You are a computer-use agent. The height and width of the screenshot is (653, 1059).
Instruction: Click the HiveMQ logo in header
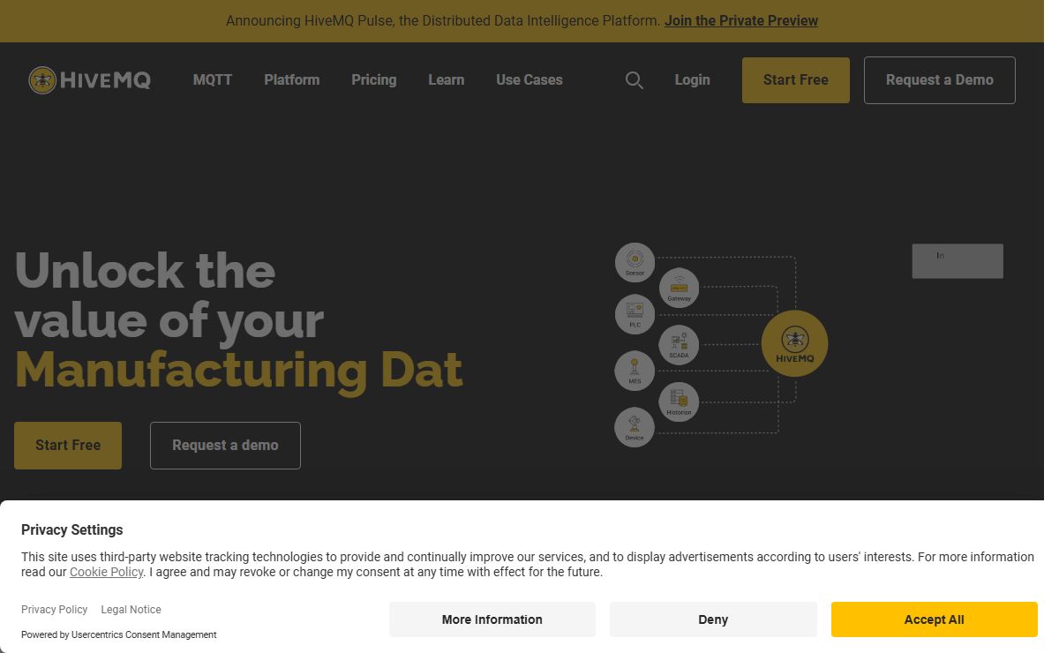coord(89,80)
